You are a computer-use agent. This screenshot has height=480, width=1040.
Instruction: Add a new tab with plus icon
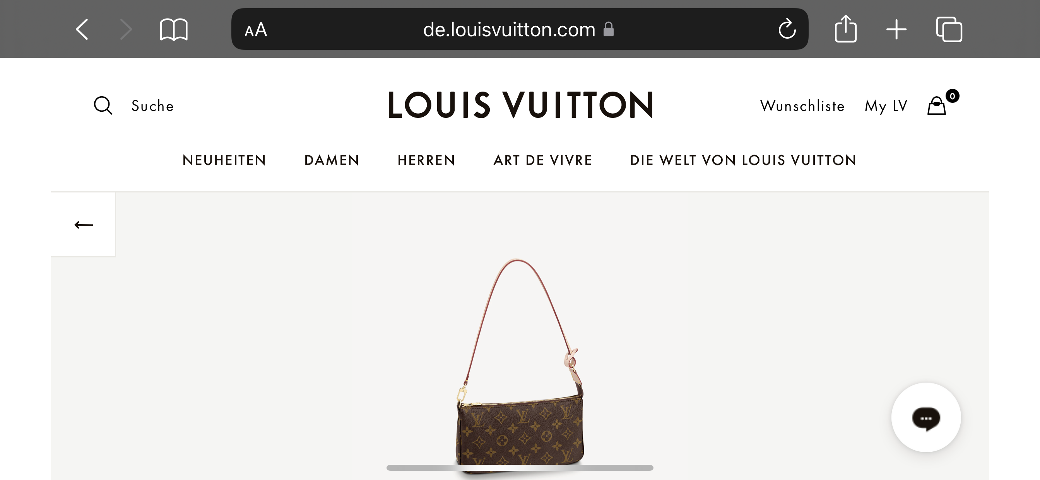point(896,29)
